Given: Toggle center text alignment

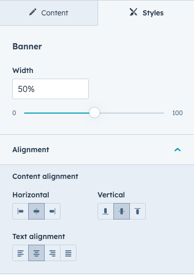Looking at the screenshot, I should pyautogui.click(x=36, y=253).
